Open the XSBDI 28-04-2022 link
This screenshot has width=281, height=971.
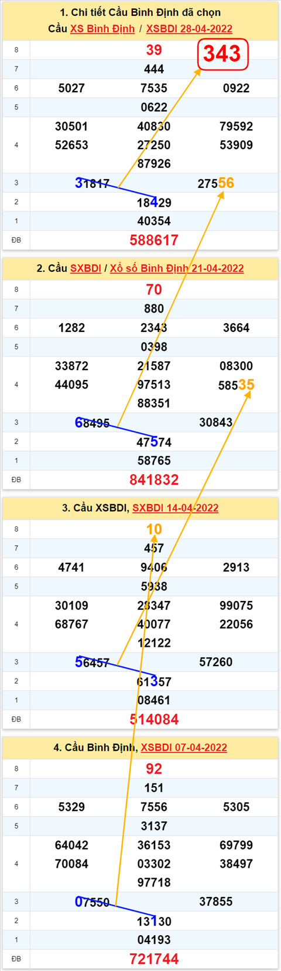[x=189, y=29]
